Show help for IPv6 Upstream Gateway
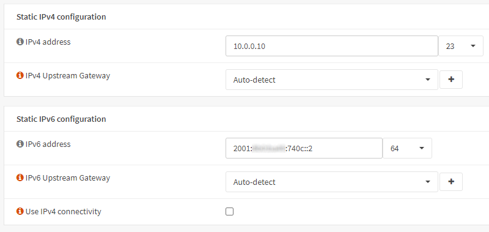The width and height of the screenshot is (489, 232). tap(20, 178)
